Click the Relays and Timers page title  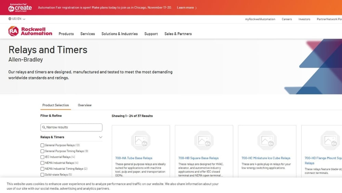(48, 50)
